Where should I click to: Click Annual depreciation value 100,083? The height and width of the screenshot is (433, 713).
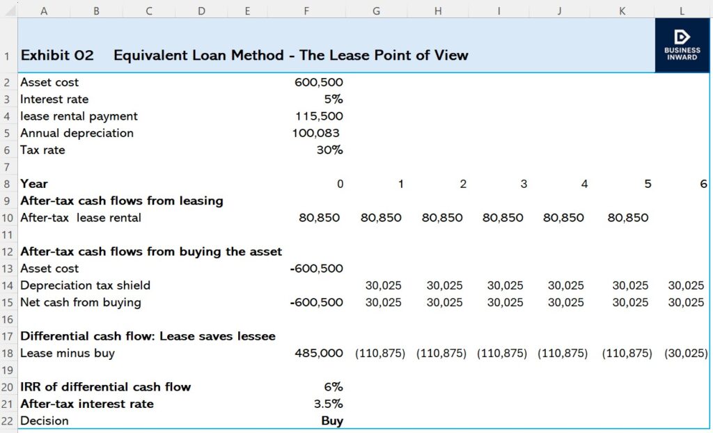(315, 133)
